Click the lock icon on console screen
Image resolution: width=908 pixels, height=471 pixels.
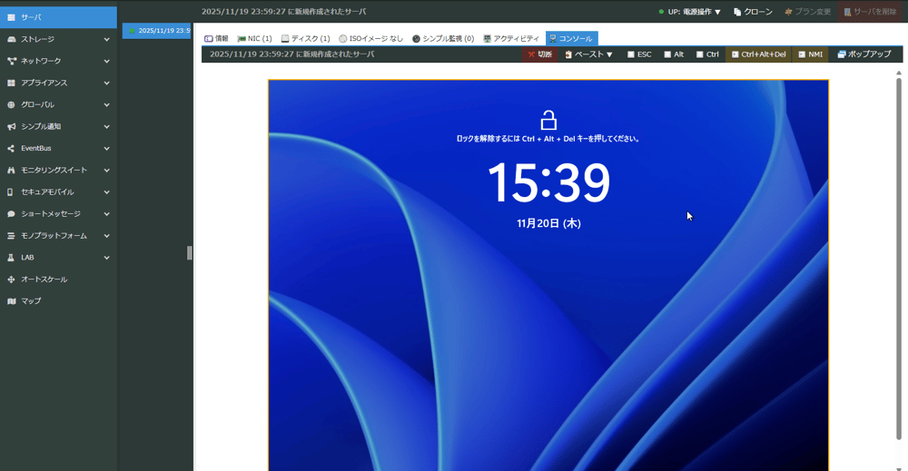point(548,121)
